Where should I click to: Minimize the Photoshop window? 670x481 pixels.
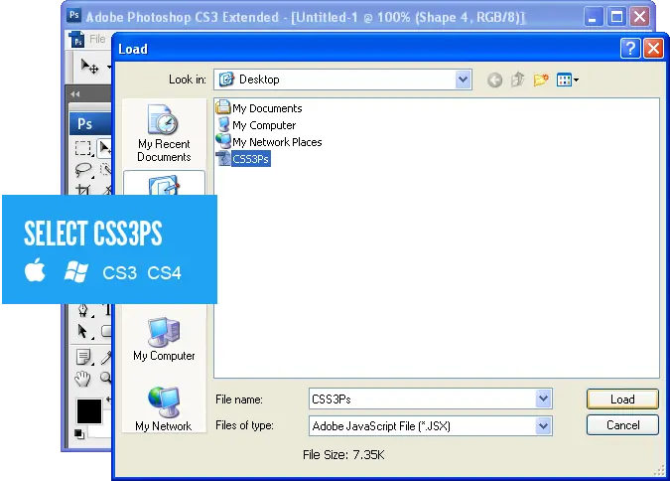593,17
